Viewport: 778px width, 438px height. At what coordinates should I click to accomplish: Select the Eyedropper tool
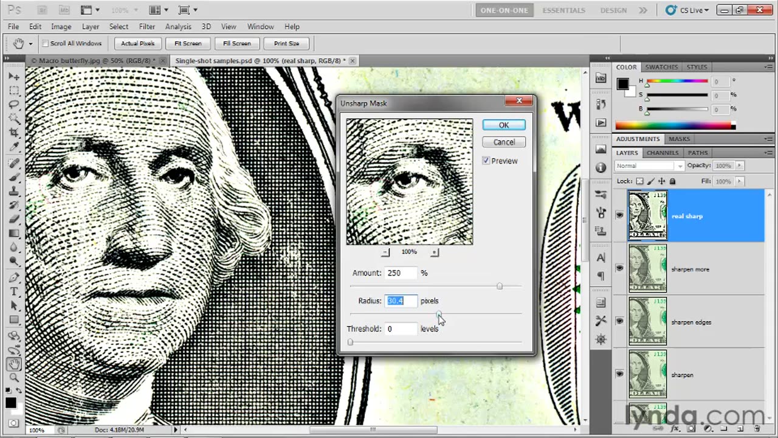[x=13, y=147]
